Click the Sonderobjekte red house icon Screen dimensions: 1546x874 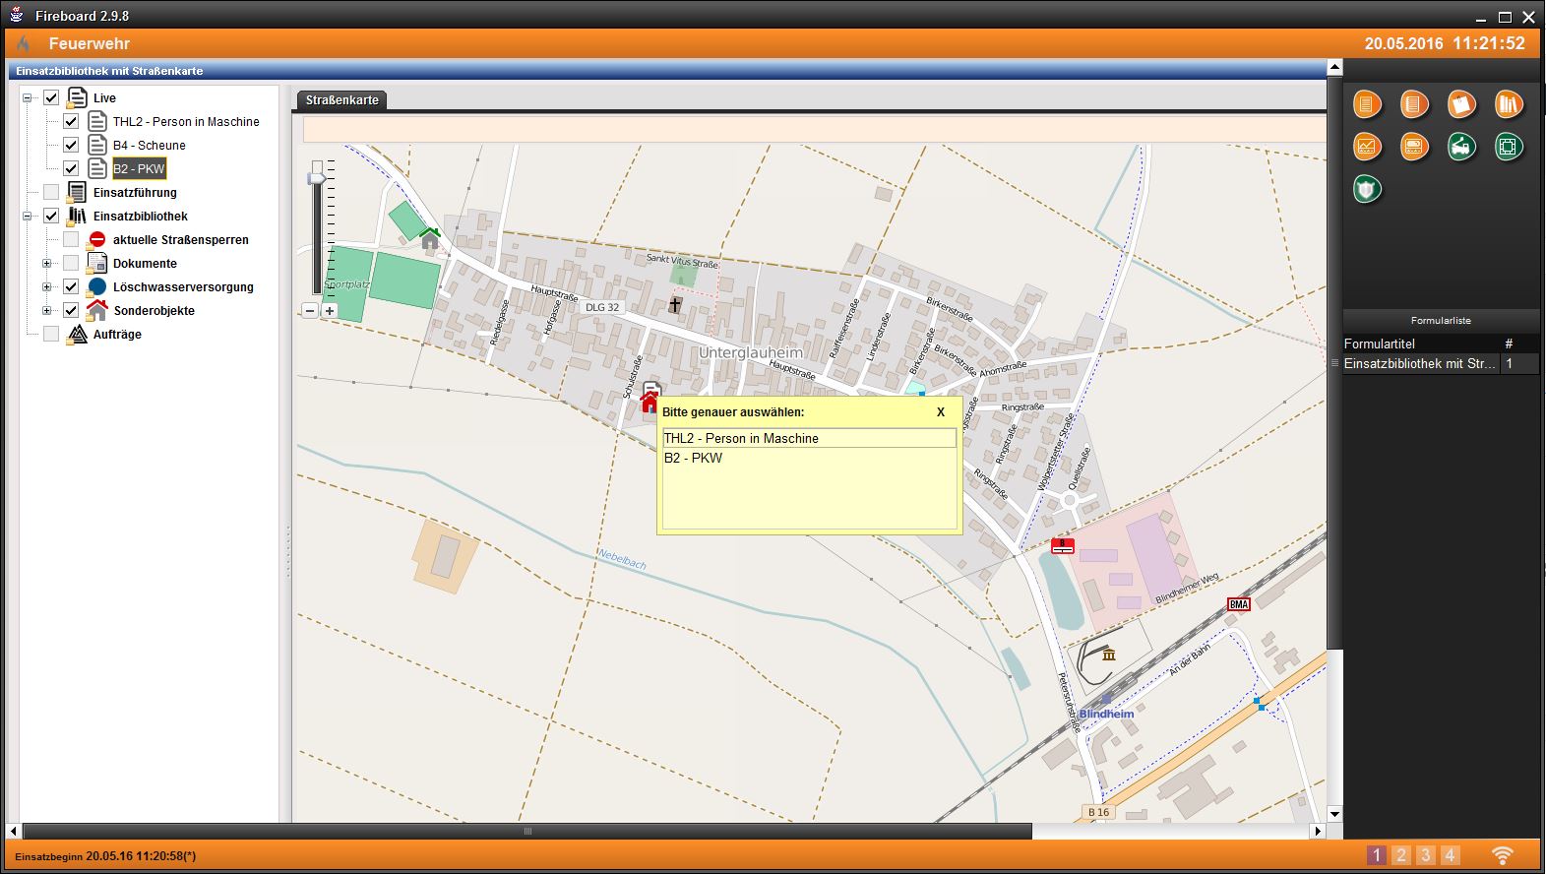pyautogui.click(x=96, y=310)
